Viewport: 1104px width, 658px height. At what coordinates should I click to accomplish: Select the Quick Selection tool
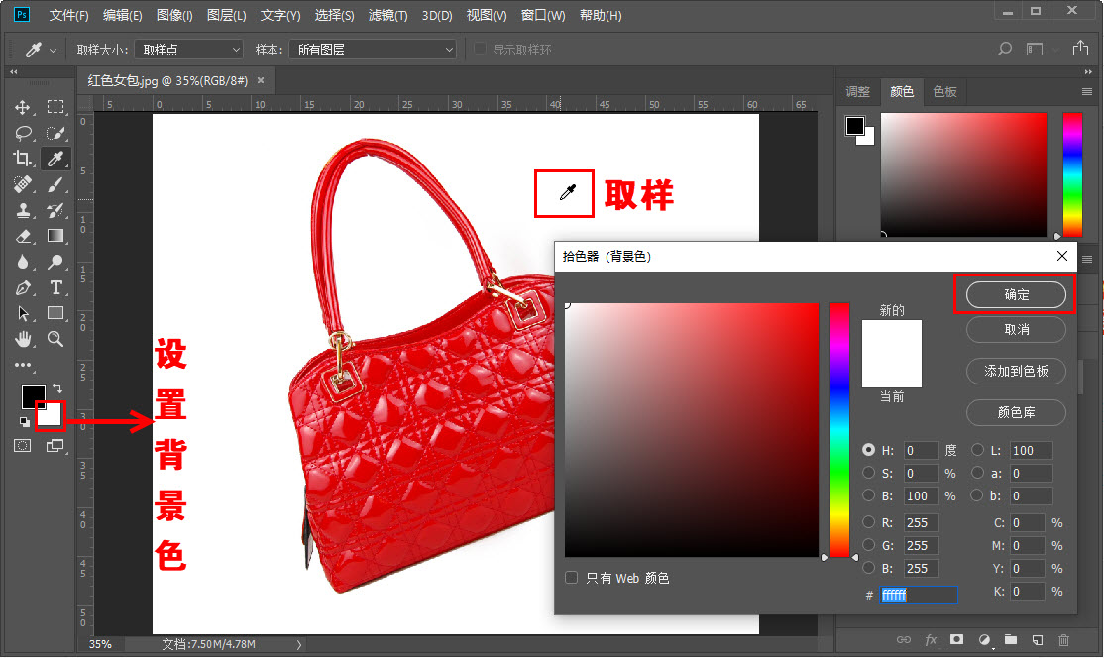tap(55, 133)
